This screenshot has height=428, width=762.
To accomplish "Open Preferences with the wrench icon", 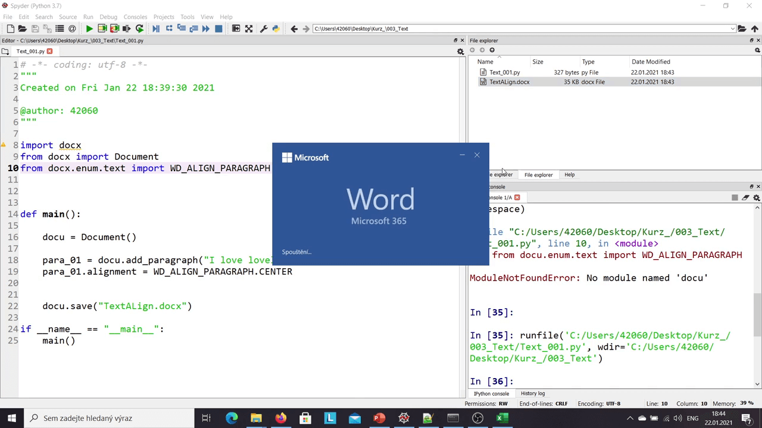I will 263,29.
